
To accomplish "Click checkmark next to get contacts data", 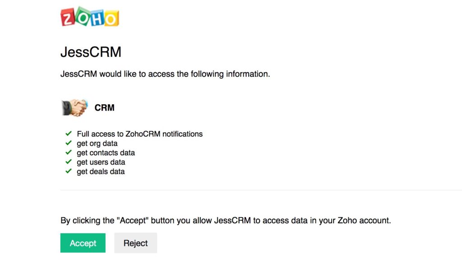I will (x=69, y=152).
